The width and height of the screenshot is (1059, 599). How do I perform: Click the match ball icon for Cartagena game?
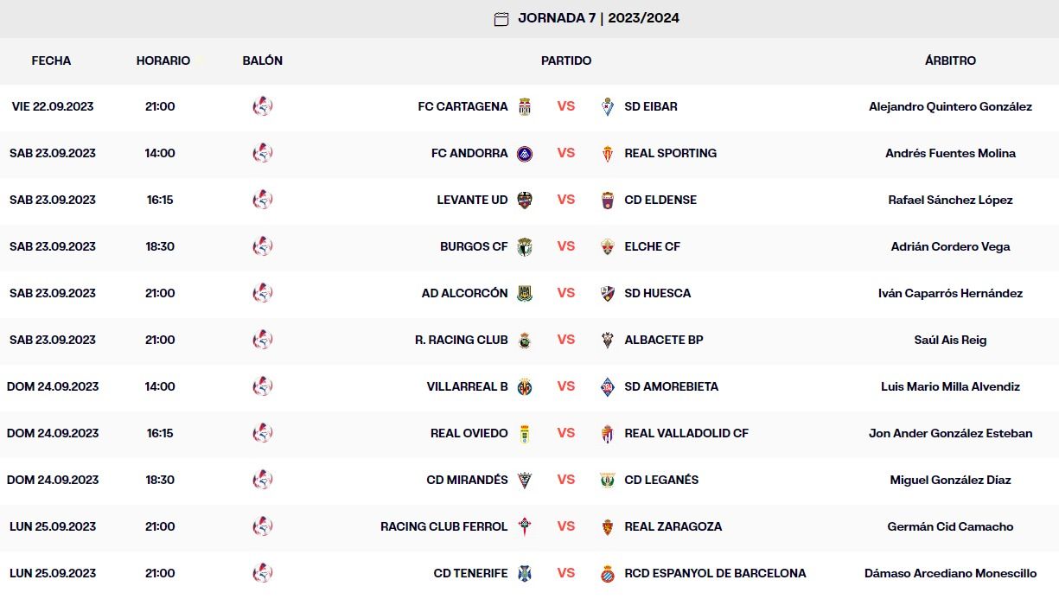pos(262,107)
